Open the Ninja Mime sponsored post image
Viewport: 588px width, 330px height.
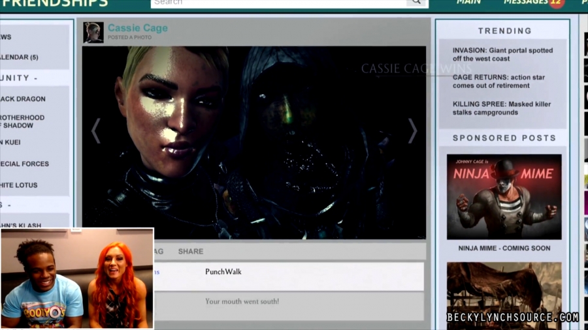pyautogui.click(x=504, y=197)
